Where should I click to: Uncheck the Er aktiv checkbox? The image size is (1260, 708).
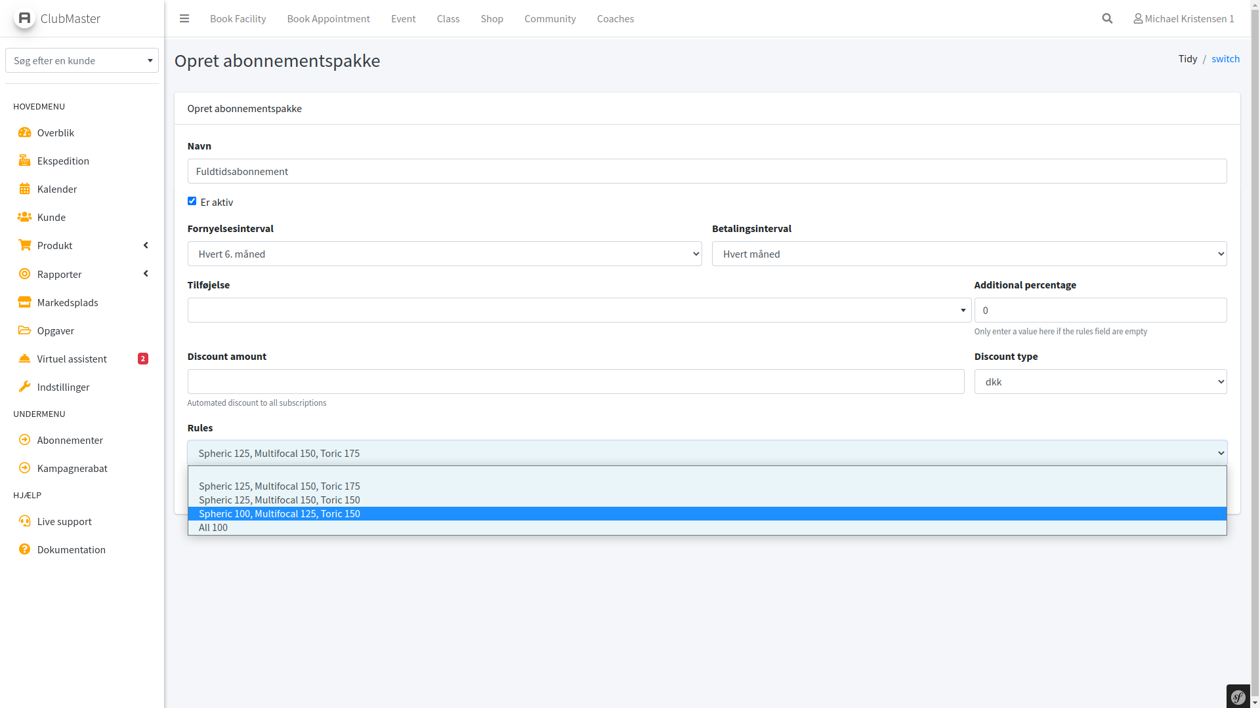[192, 201]
